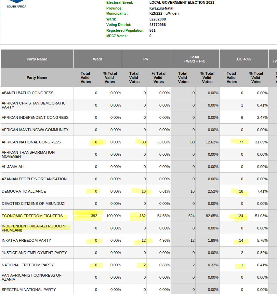
Task: Click the ward number '52202008'
Action: point(157,19)
